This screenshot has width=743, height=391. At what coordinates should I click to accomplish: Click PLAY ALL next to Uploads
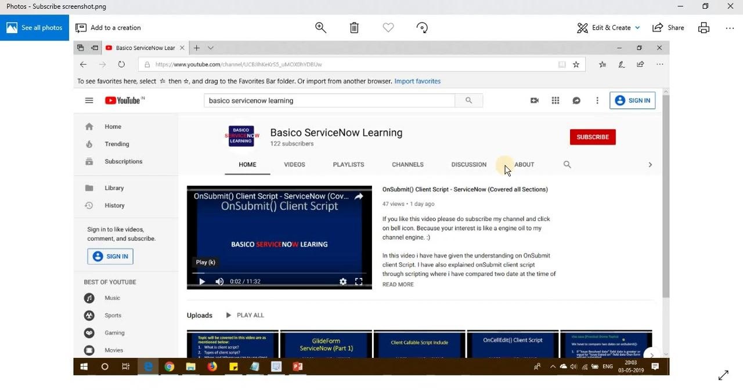pyautogui.click(x=244, y=315)
